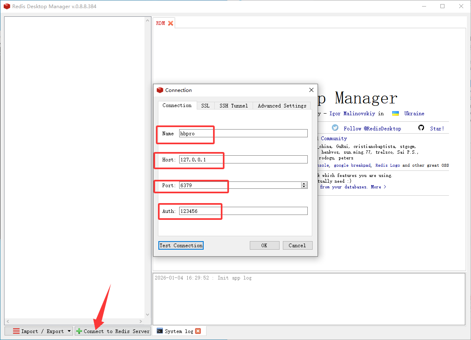This screenshot has width=471, height=340.
Task: Open the Advanced Settings tab
Action: (x=282, y=105)
